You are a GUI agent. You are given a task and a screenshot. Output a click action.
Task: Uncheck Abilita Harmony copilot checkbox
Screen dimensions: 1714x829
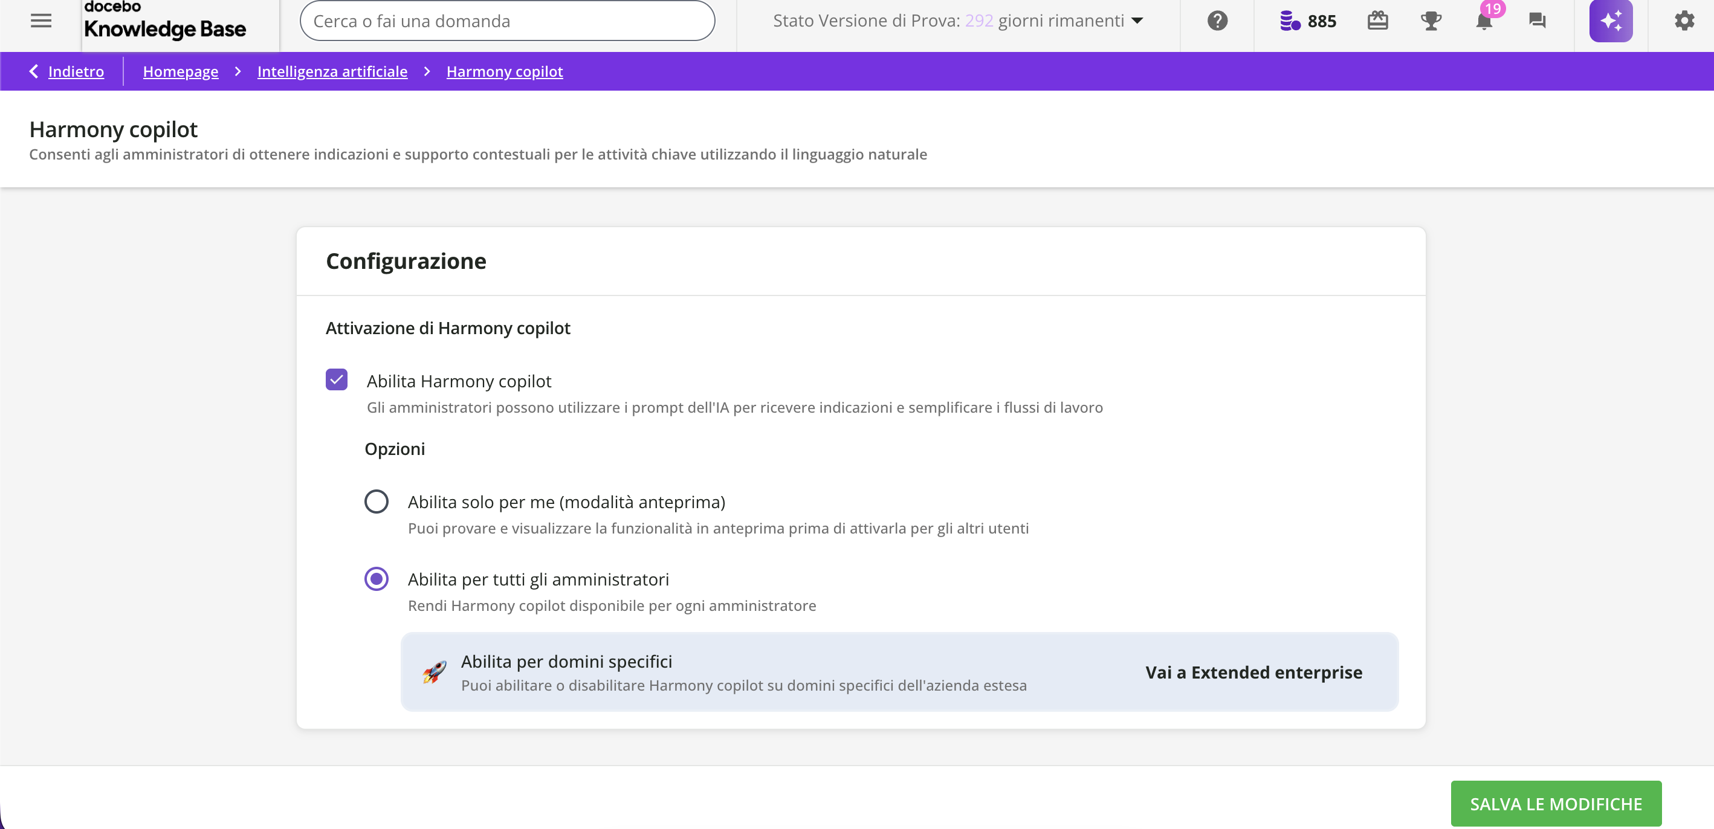point(337,379)
